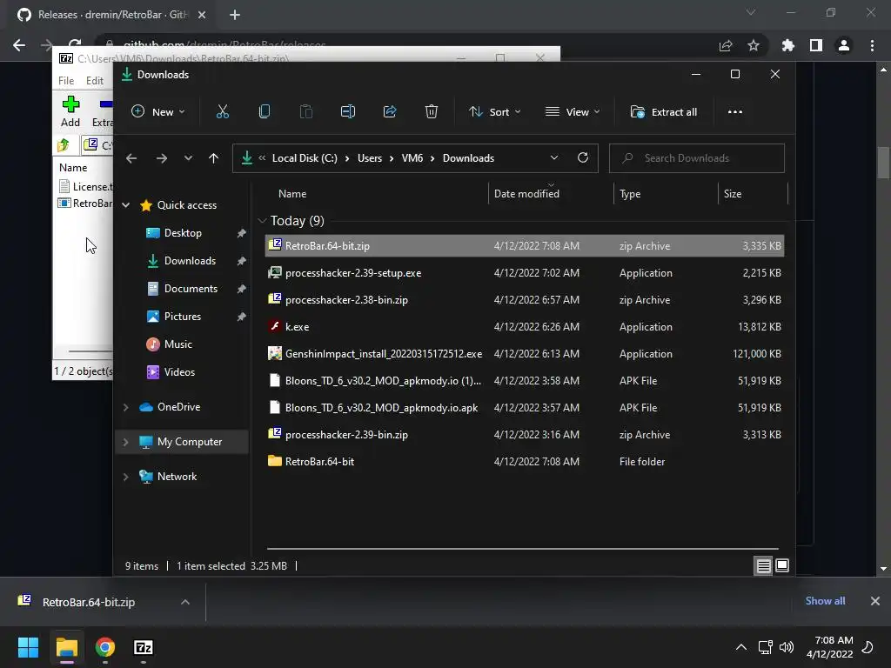Click the Local Disk (C:) breadcrumb

click(x=305, y=158)
